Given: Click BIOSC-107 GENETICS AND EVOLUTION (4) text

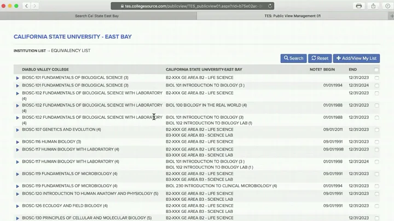Looking at the screenshot, I should [x=61, y=129].
